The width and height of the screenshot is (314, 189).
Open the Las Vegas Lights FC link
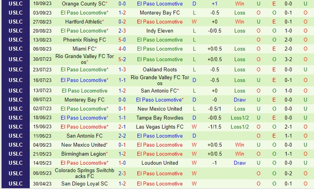pos(160,127)
